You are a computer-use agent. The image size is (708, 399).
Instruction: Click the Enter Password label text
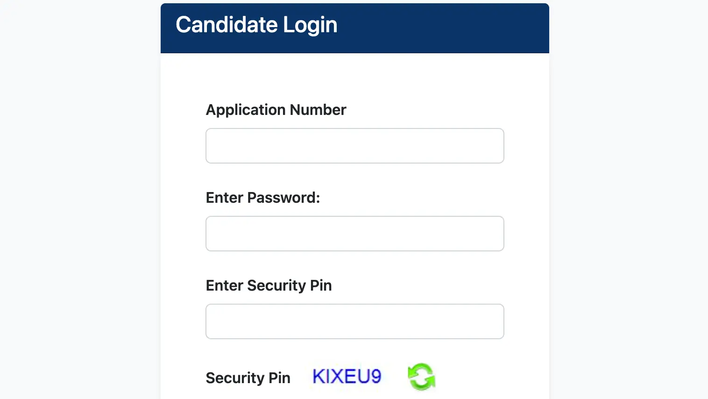262,197
